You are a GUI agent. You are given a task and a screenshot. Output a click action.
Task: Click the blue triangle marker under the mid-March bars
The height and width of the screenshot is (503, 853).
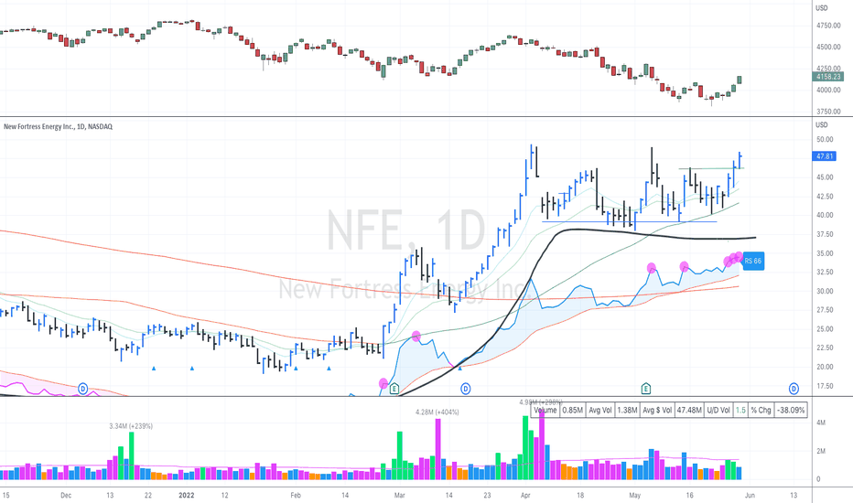click(459, 369)
